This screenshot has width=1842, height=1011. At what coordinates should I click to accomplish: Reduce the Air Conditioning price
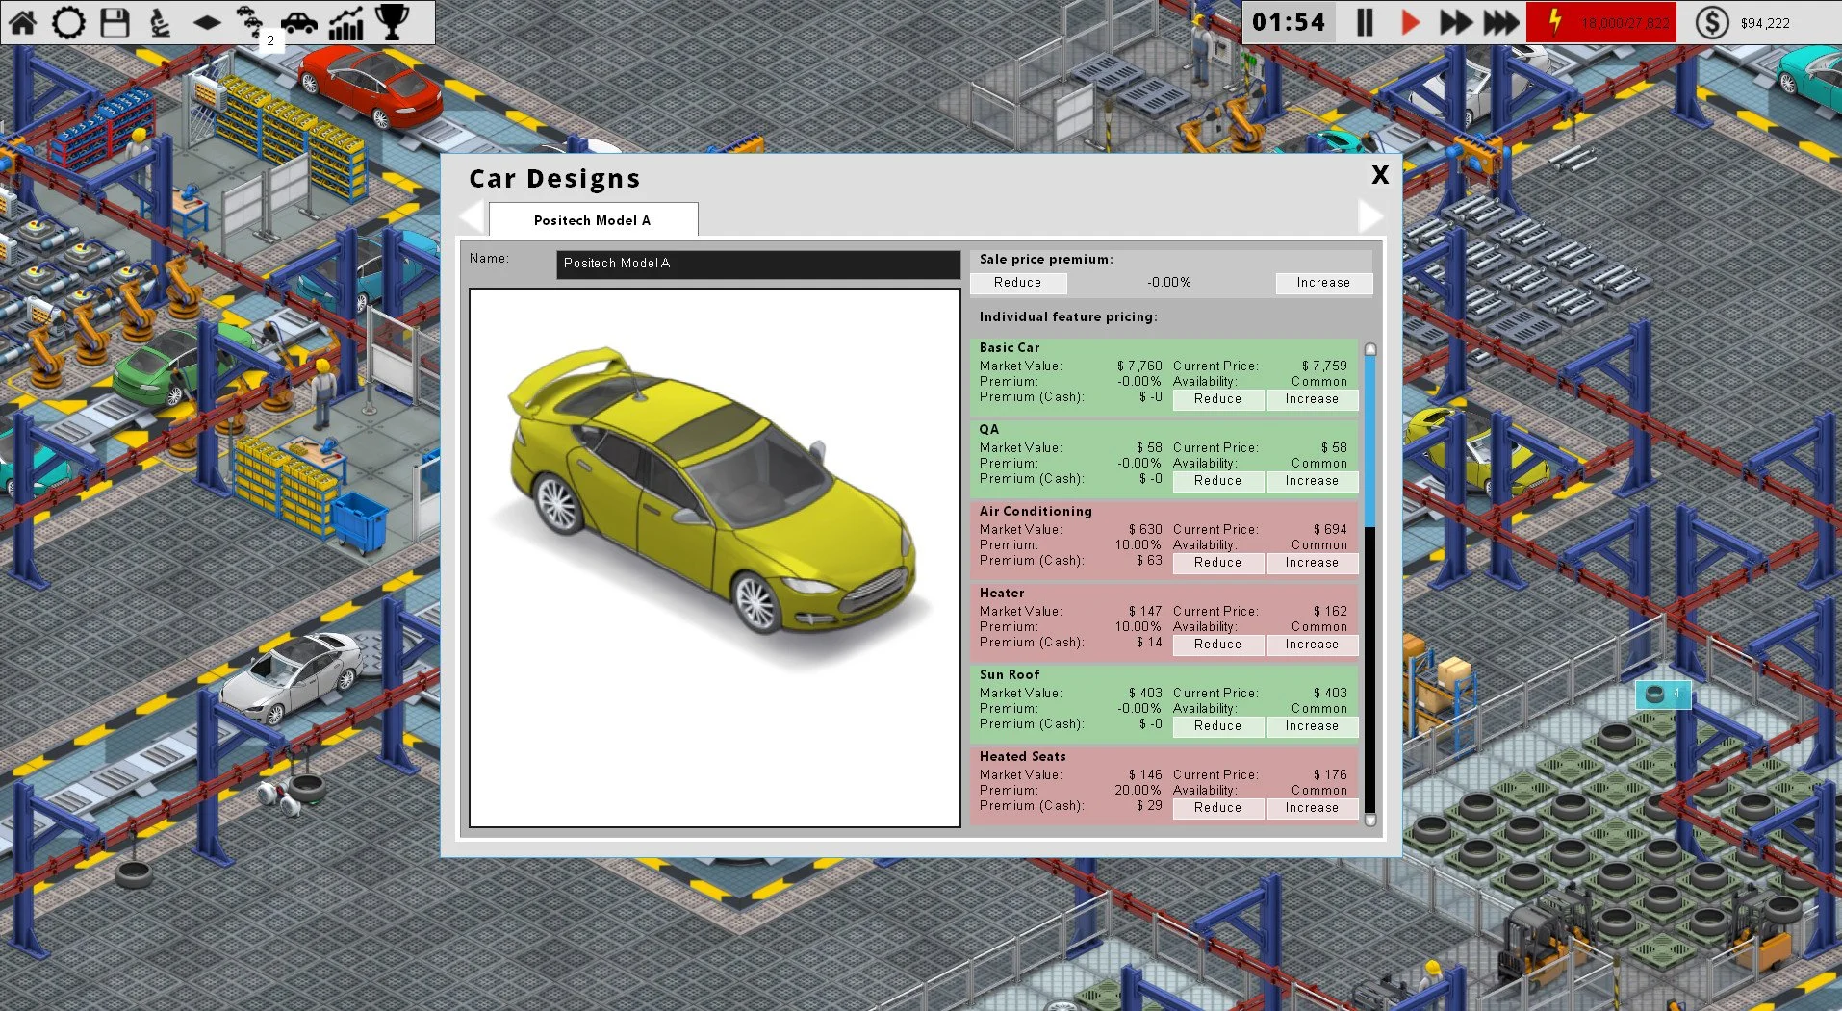click(x=1216, y=563)
